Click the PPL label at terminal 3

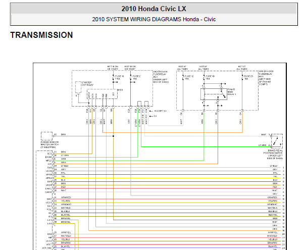[x=275, y=173]
